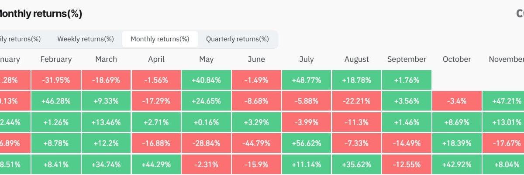The height and width of the screenshot is (175, 524).
Task: Switch to the Daily returns(%) tab
Action: tap(21, 39)
